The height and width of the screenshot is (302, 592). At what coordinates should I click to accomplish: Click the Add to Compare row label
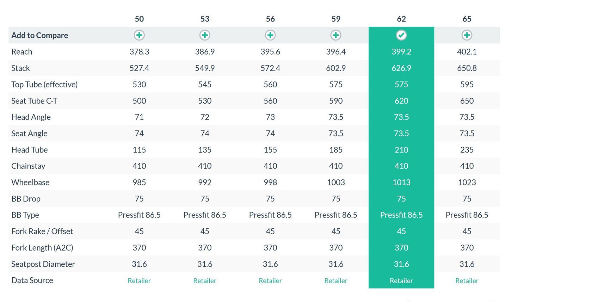tap(40, 35)
